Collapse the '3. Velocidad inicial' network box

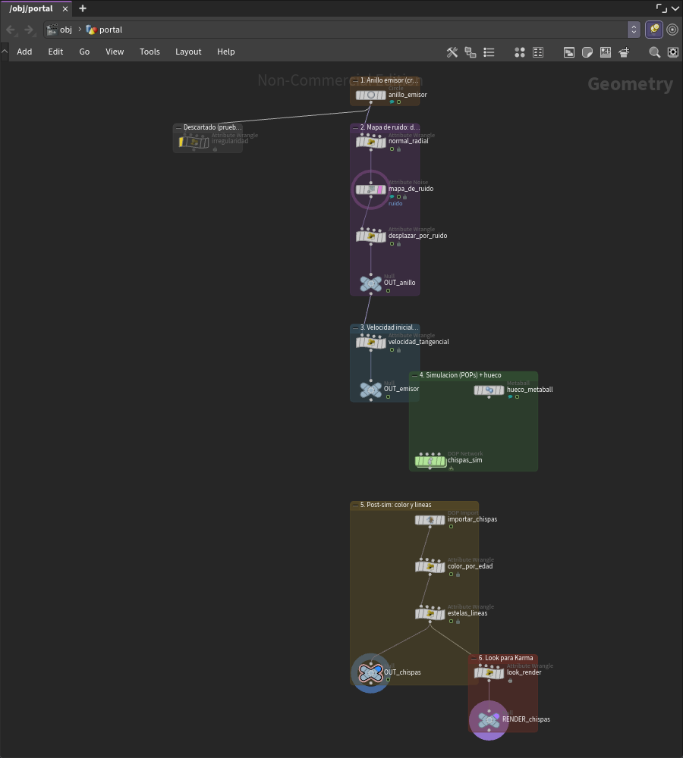tap(356, 327)
